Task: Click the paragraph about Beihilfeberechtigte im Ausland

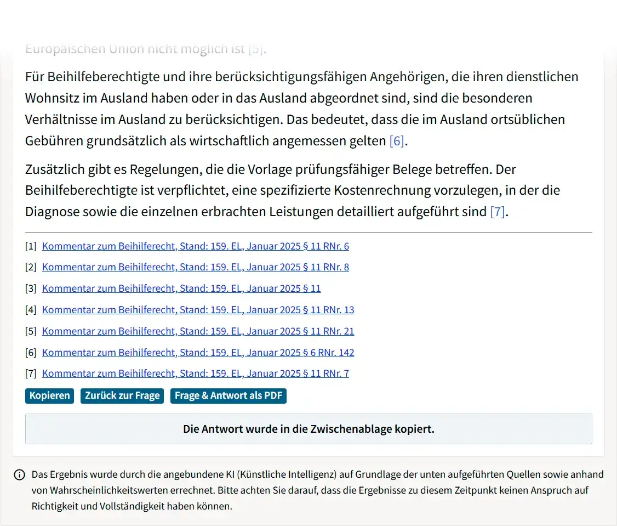Action: [x=301, y=109]
